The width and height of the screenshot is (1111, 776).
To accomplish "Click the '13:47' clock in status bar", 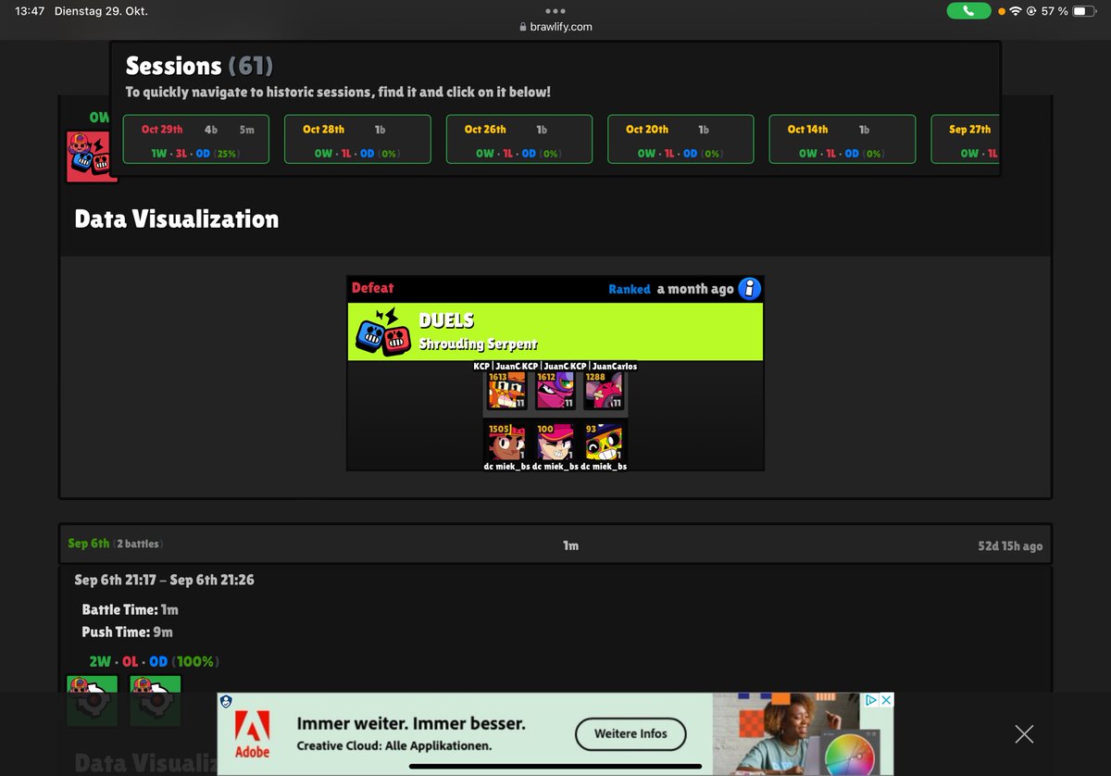I will coord(30,11).
